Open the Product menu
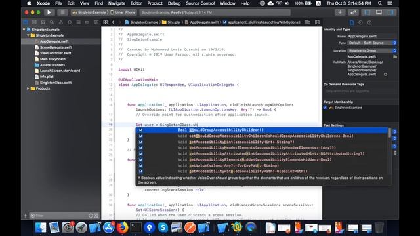 pyautogui.click(x=155, y=3)
